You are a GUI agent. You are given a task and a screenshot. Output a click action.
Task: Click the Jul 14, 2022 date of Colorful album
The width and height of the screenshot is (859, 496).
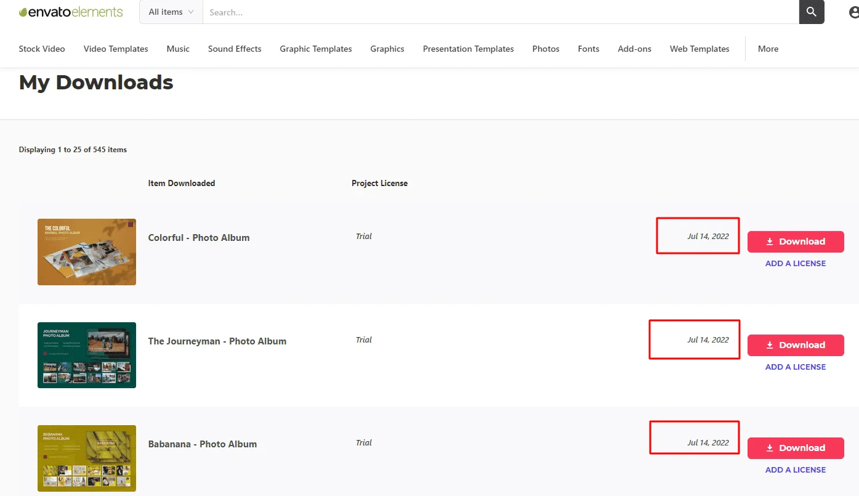coord(708,236)
